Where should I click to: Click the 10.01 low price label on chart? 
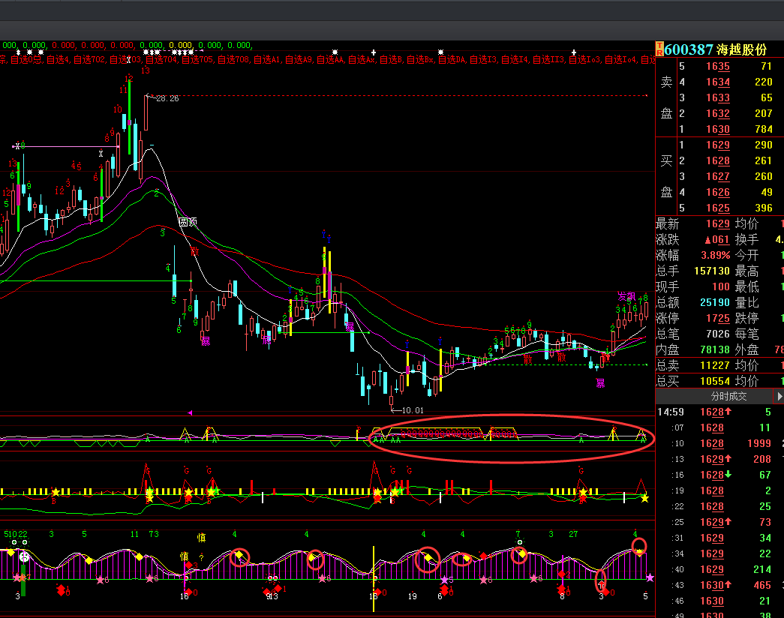(413, 410)
